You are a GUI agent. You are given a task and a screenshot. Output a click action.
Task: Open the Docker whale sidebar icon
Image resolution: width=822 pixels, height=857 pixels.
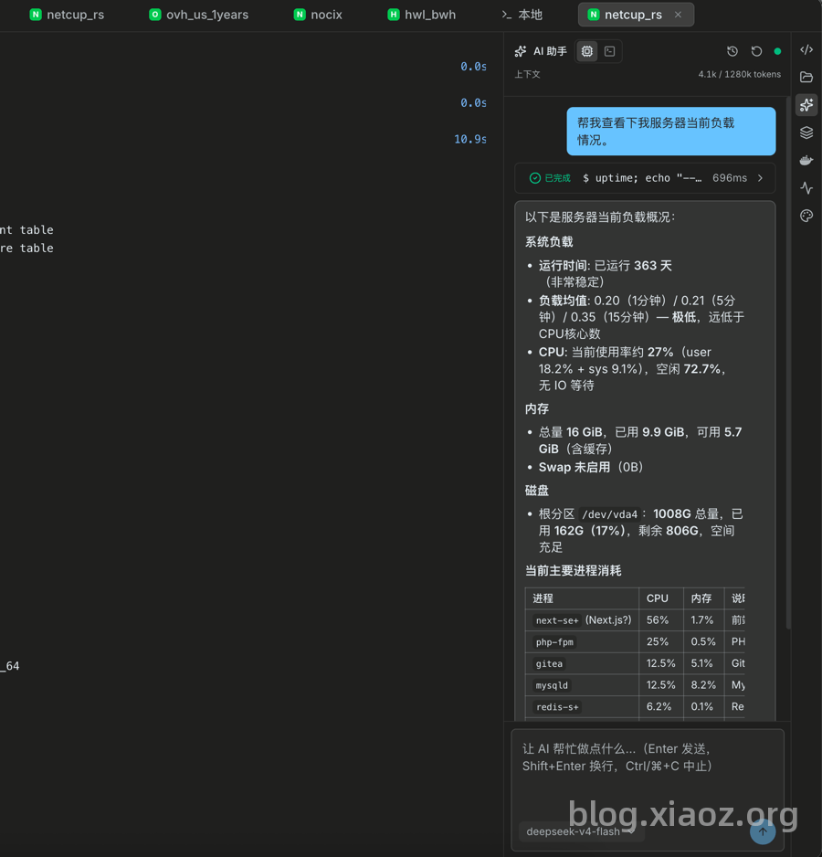tap(806, 161)
